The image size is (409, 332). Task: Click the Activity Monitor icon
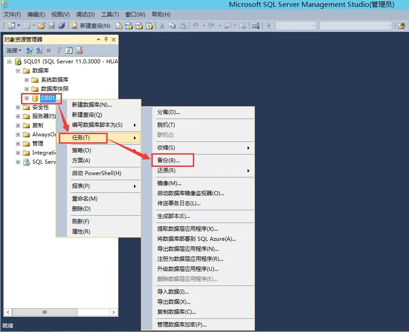tap(256, 26)
